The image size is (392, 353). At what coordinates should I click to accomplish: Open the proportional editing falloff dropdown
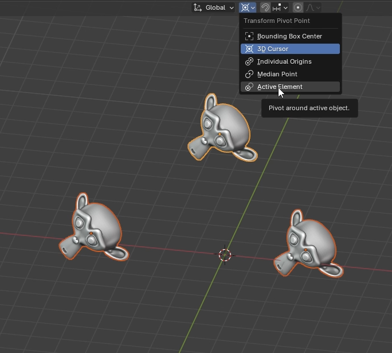pyautogui.click(x=313, y=7)
